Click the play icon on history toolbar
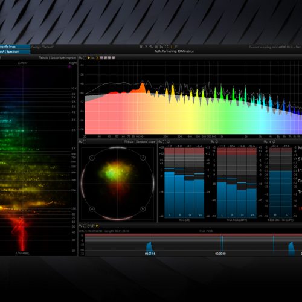The width and height of the screenshot is (302, 302). point(97,226)
